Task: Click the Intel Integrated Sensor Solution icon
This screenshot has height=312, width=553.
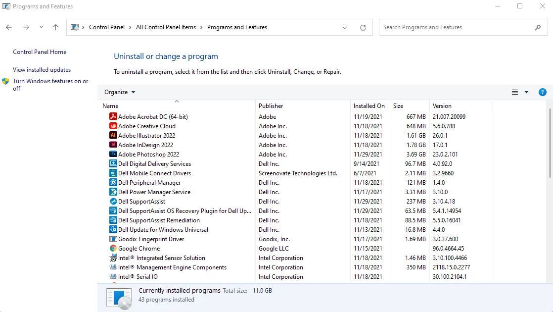Action: tap(113, 258)
